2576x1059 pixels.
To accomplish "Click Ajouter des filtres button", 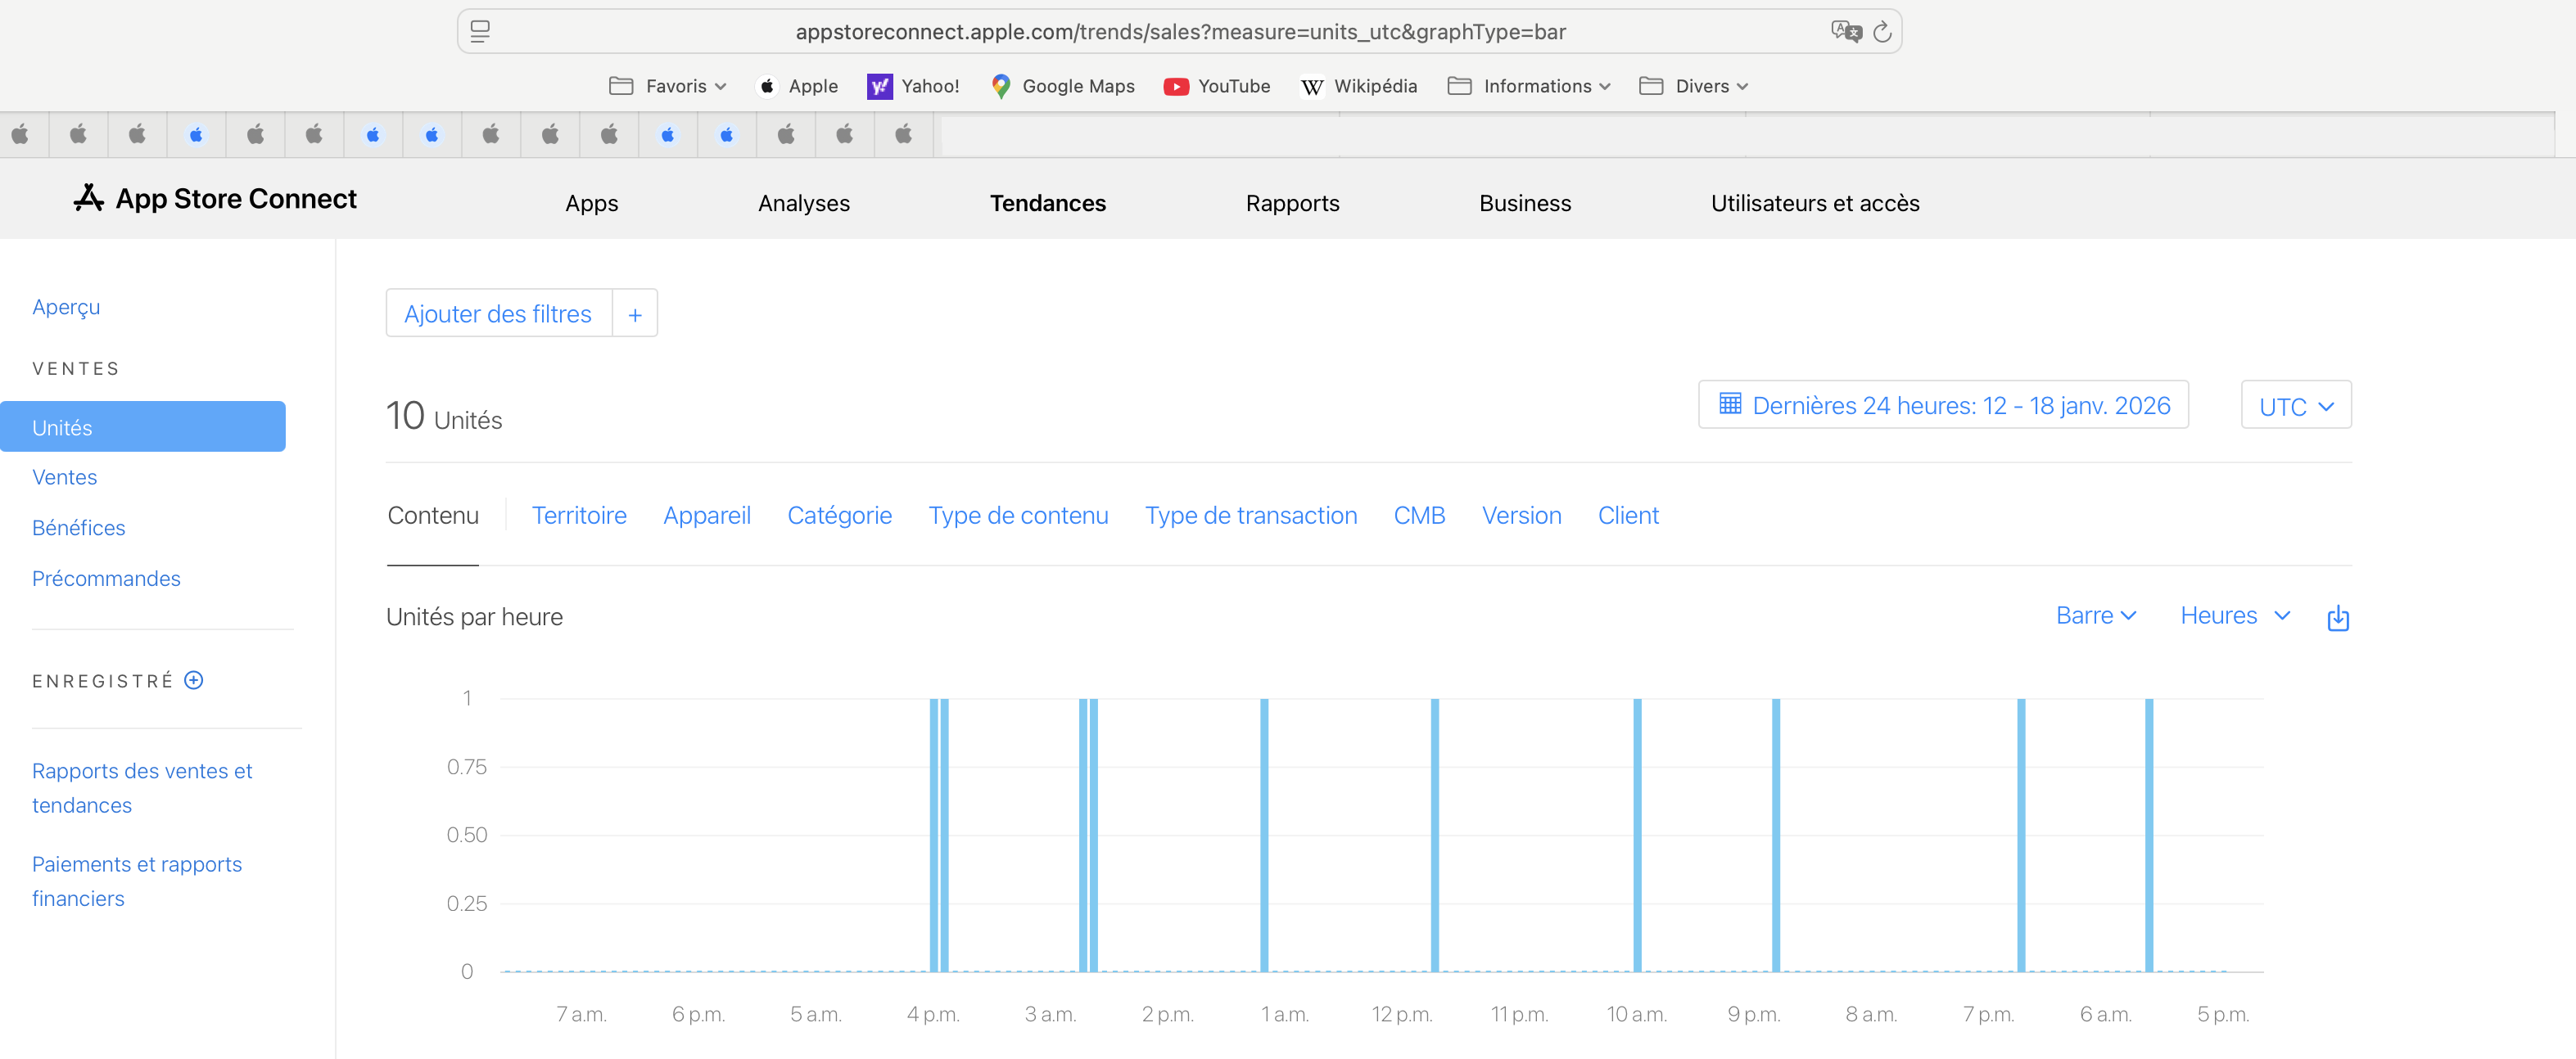I will (498, 313).
